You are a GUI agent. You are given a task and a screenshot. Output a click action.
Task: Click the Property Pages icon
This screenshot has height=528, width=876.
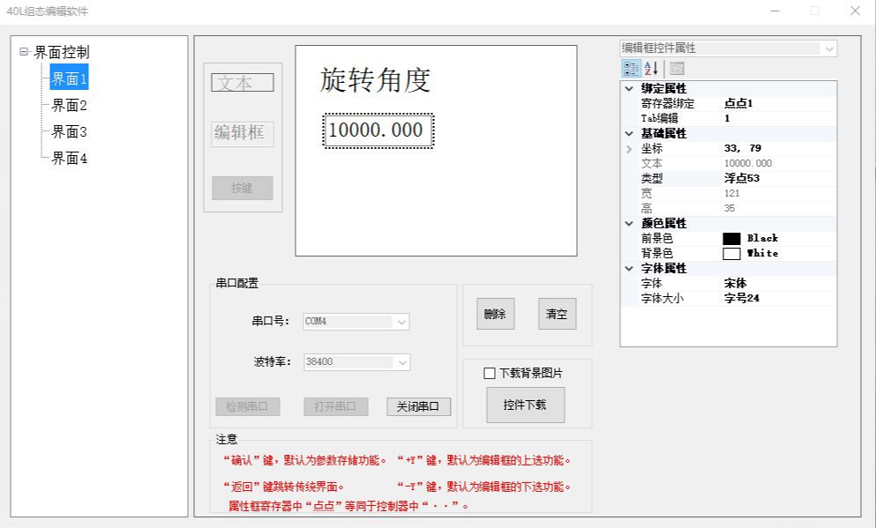point(677,69)
